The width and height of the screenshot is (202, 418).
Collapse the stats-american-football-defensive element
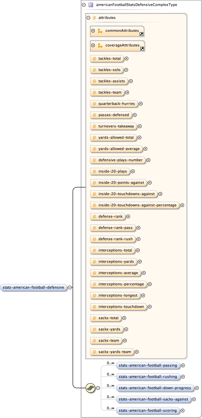pos(70,288)
